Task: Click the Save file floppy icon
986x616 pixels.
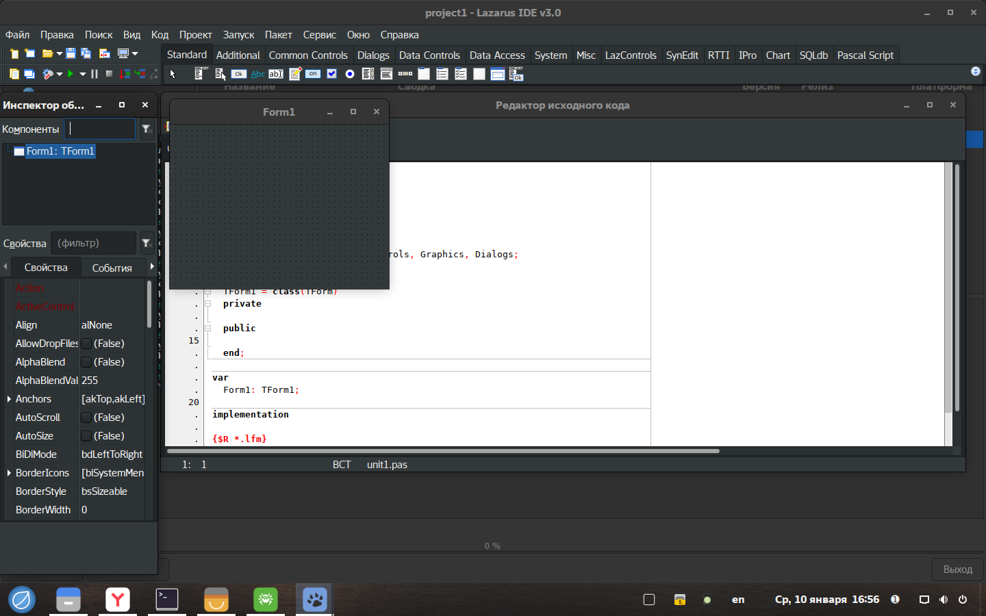Action: point(71,53)
